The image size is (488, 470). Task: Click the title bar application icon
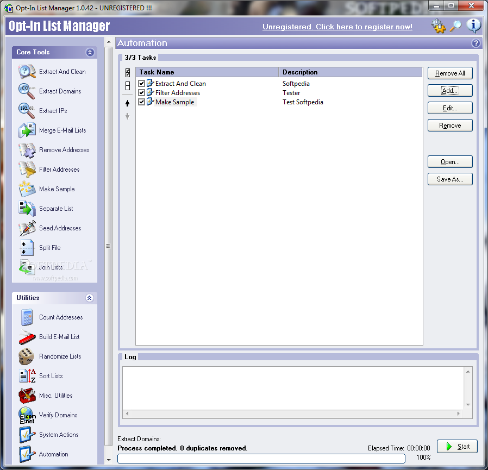[x=9, y=8]
